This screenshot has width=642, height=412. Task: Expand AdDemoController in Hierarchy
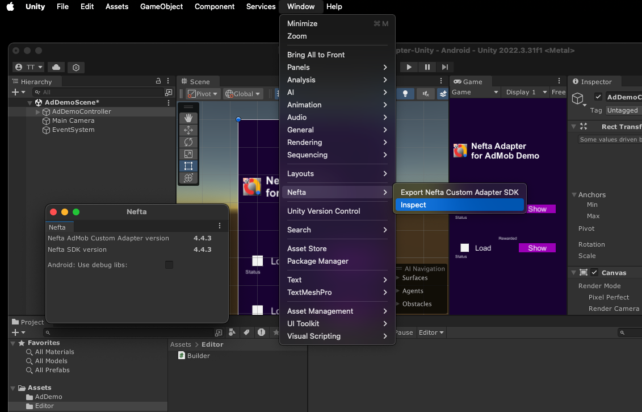click(x=38, y=112)
